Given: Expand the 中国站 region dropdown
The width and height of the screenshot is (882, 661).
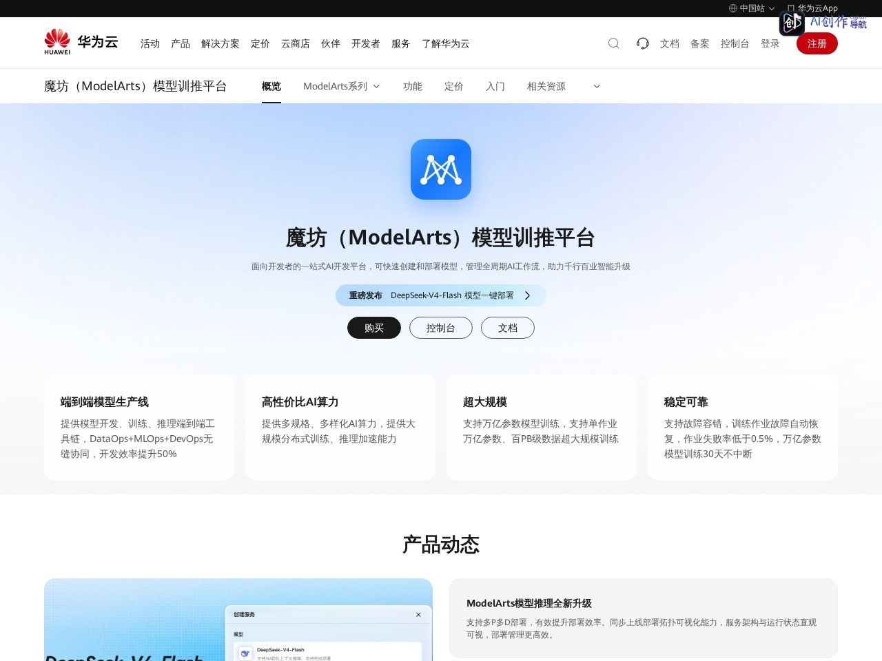Looking at the screenshot, I should tap(772, 8).
